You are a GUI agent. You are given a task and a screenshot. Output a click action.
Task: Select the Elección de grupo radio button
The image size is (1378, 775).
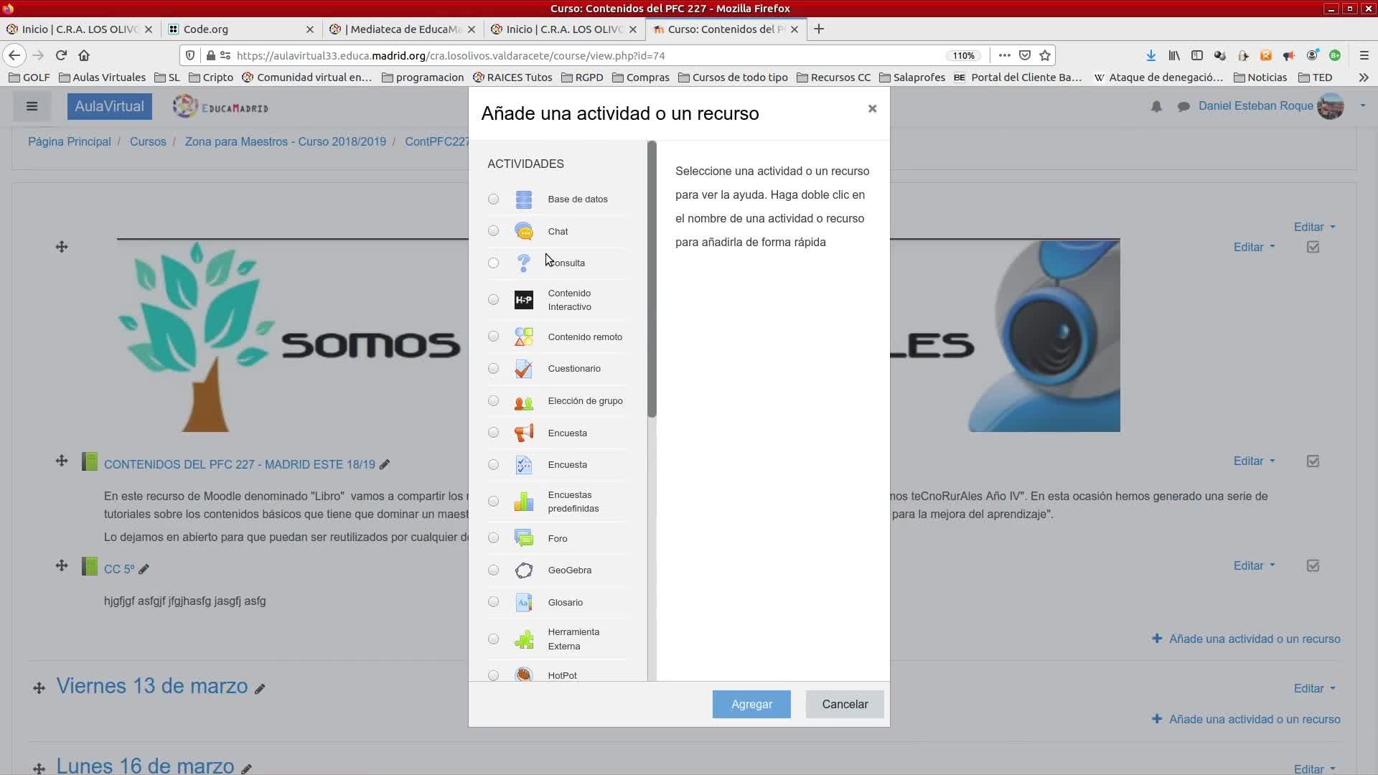pos(493,401)
